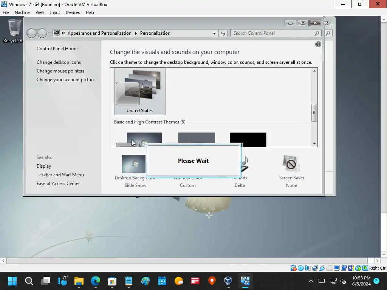The image size is (387, 290).
Task: Open clock and date 10:53 PM in tray
Action: 361,281
